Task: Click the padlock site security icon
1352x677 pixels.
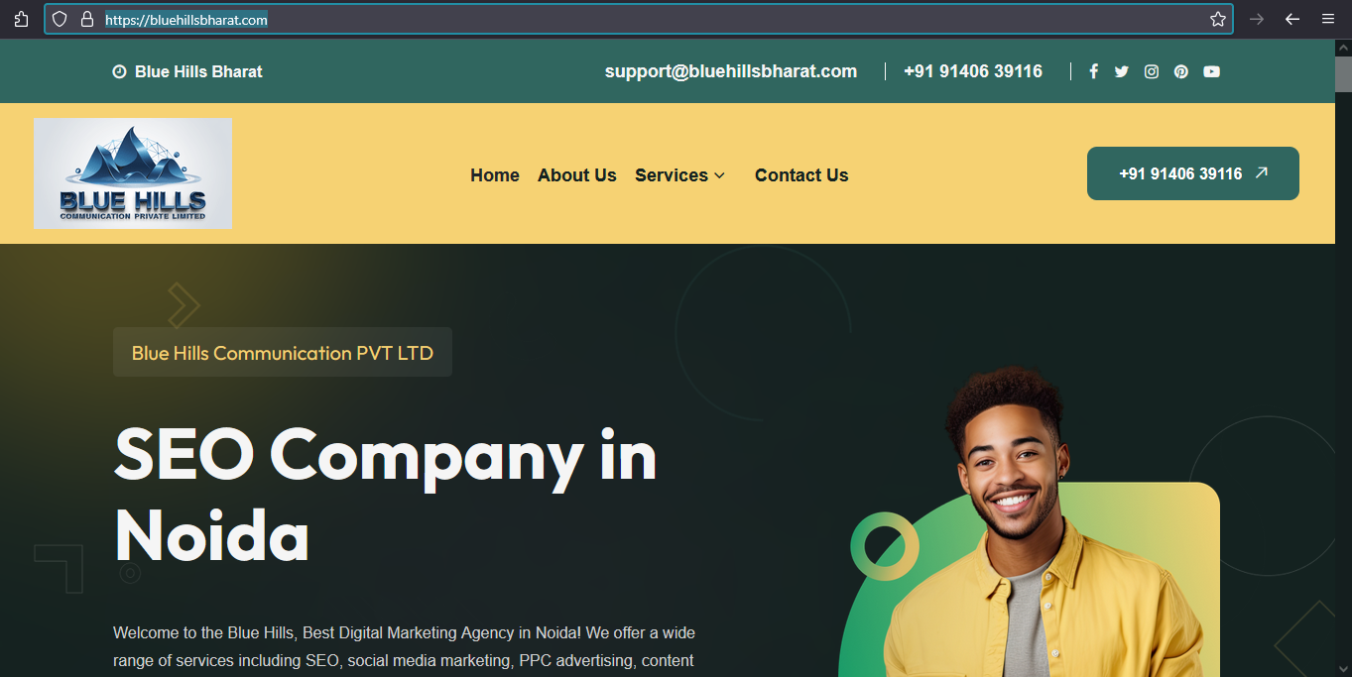Action: tap(87, 19)
